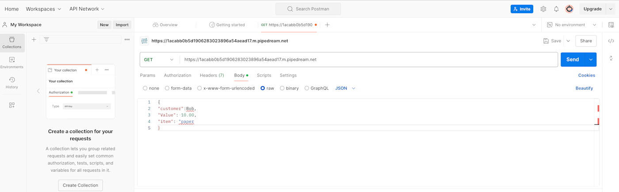Image resolution: width=619 pixels, height=192 pixels.
Task: Add a new request tab with plus
Action: point(327,25)
